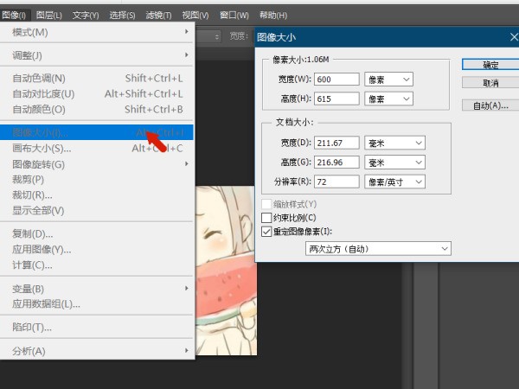
Task: Enable the 约束比例(C) checkbox
Action: point(266,218)
